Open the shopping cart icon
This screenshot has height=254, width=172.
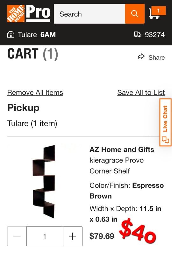(x=157, y=13)
